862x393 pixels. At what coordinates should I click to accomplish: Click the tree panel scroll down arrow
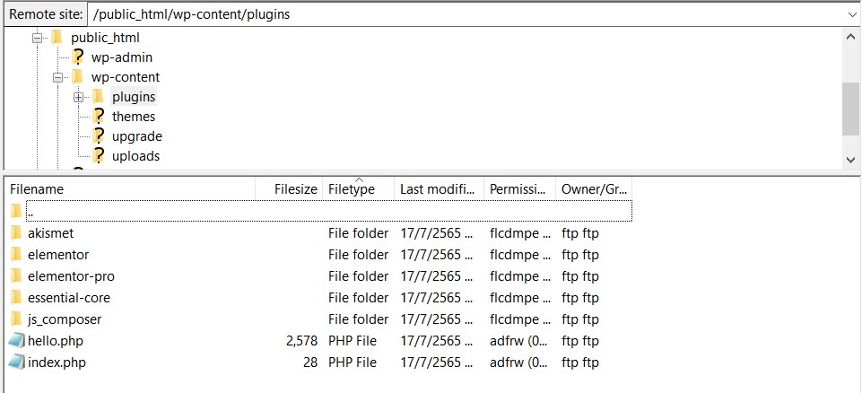(850, 158)
